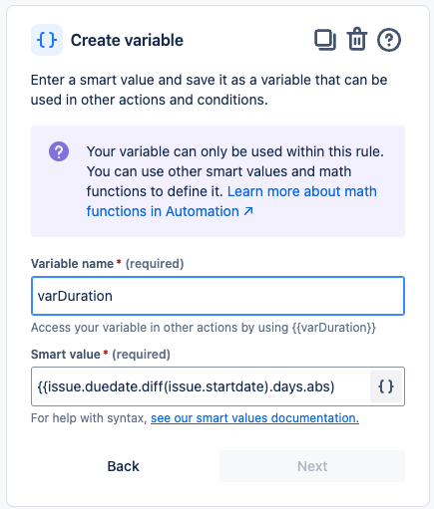
Task: Click the Variable name required label
Action: [x=107, y=264]
